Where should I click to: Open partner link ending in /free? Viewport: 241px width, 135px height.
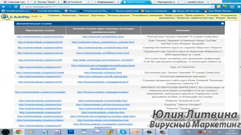[40, 48]
